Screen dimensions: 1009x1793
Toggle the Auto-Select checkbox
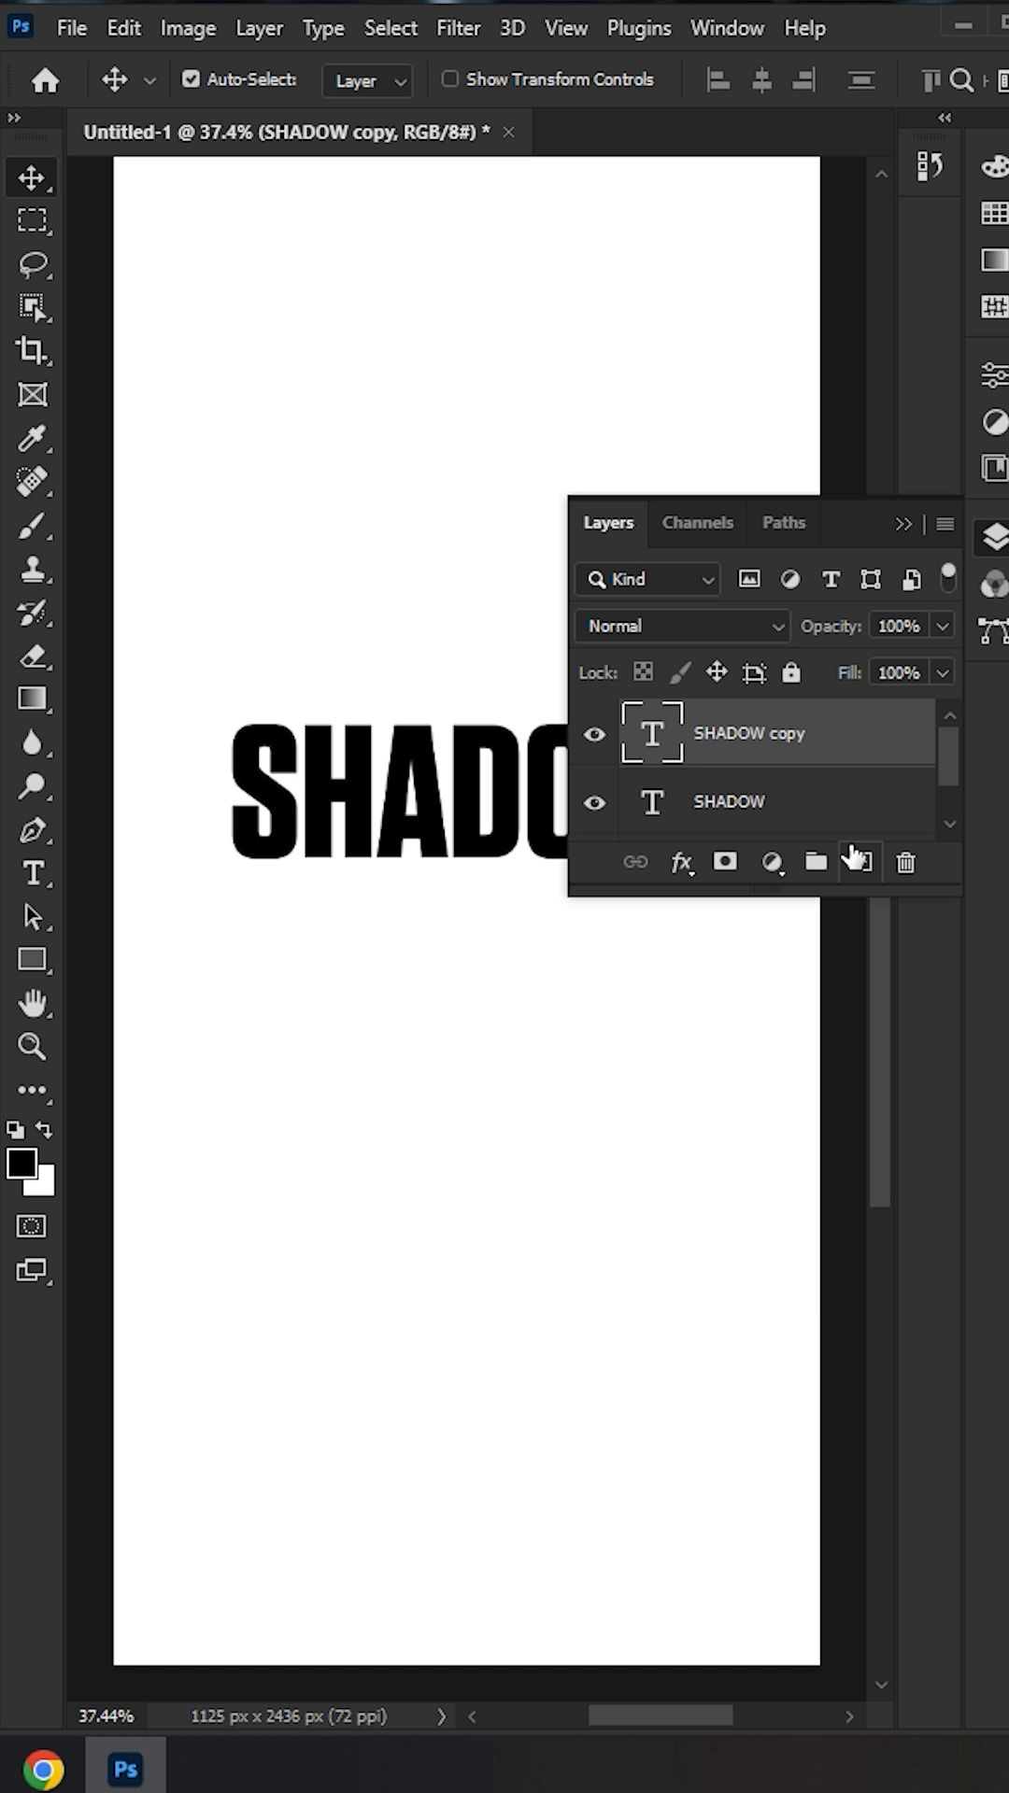coord(191,79)
